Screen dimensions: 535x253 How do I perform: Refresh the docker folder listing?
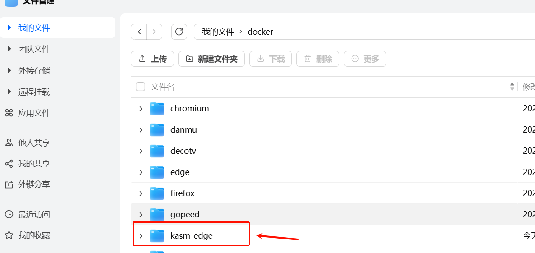179,32
